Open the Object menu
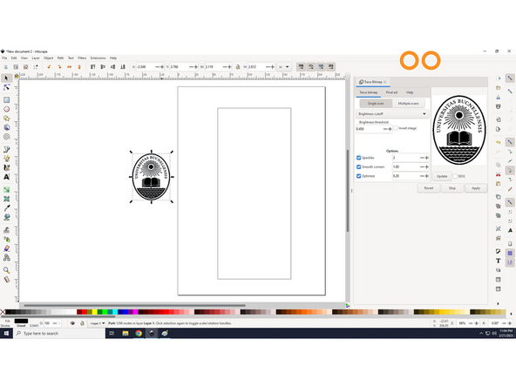Viewport: 516px width, 387px height. point(49,58)
